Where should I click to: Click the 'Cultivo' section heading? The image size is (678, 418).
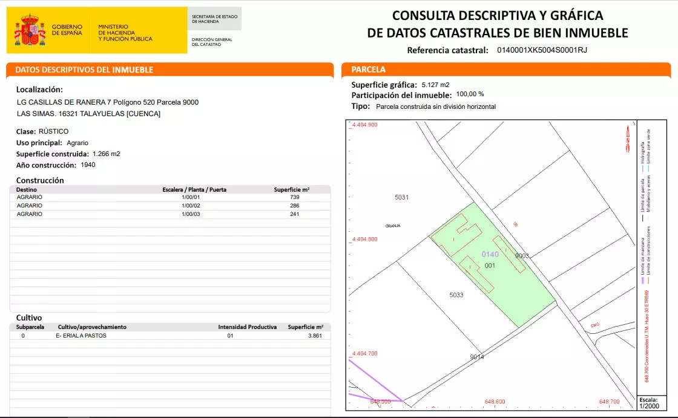(x=29, y=318)
